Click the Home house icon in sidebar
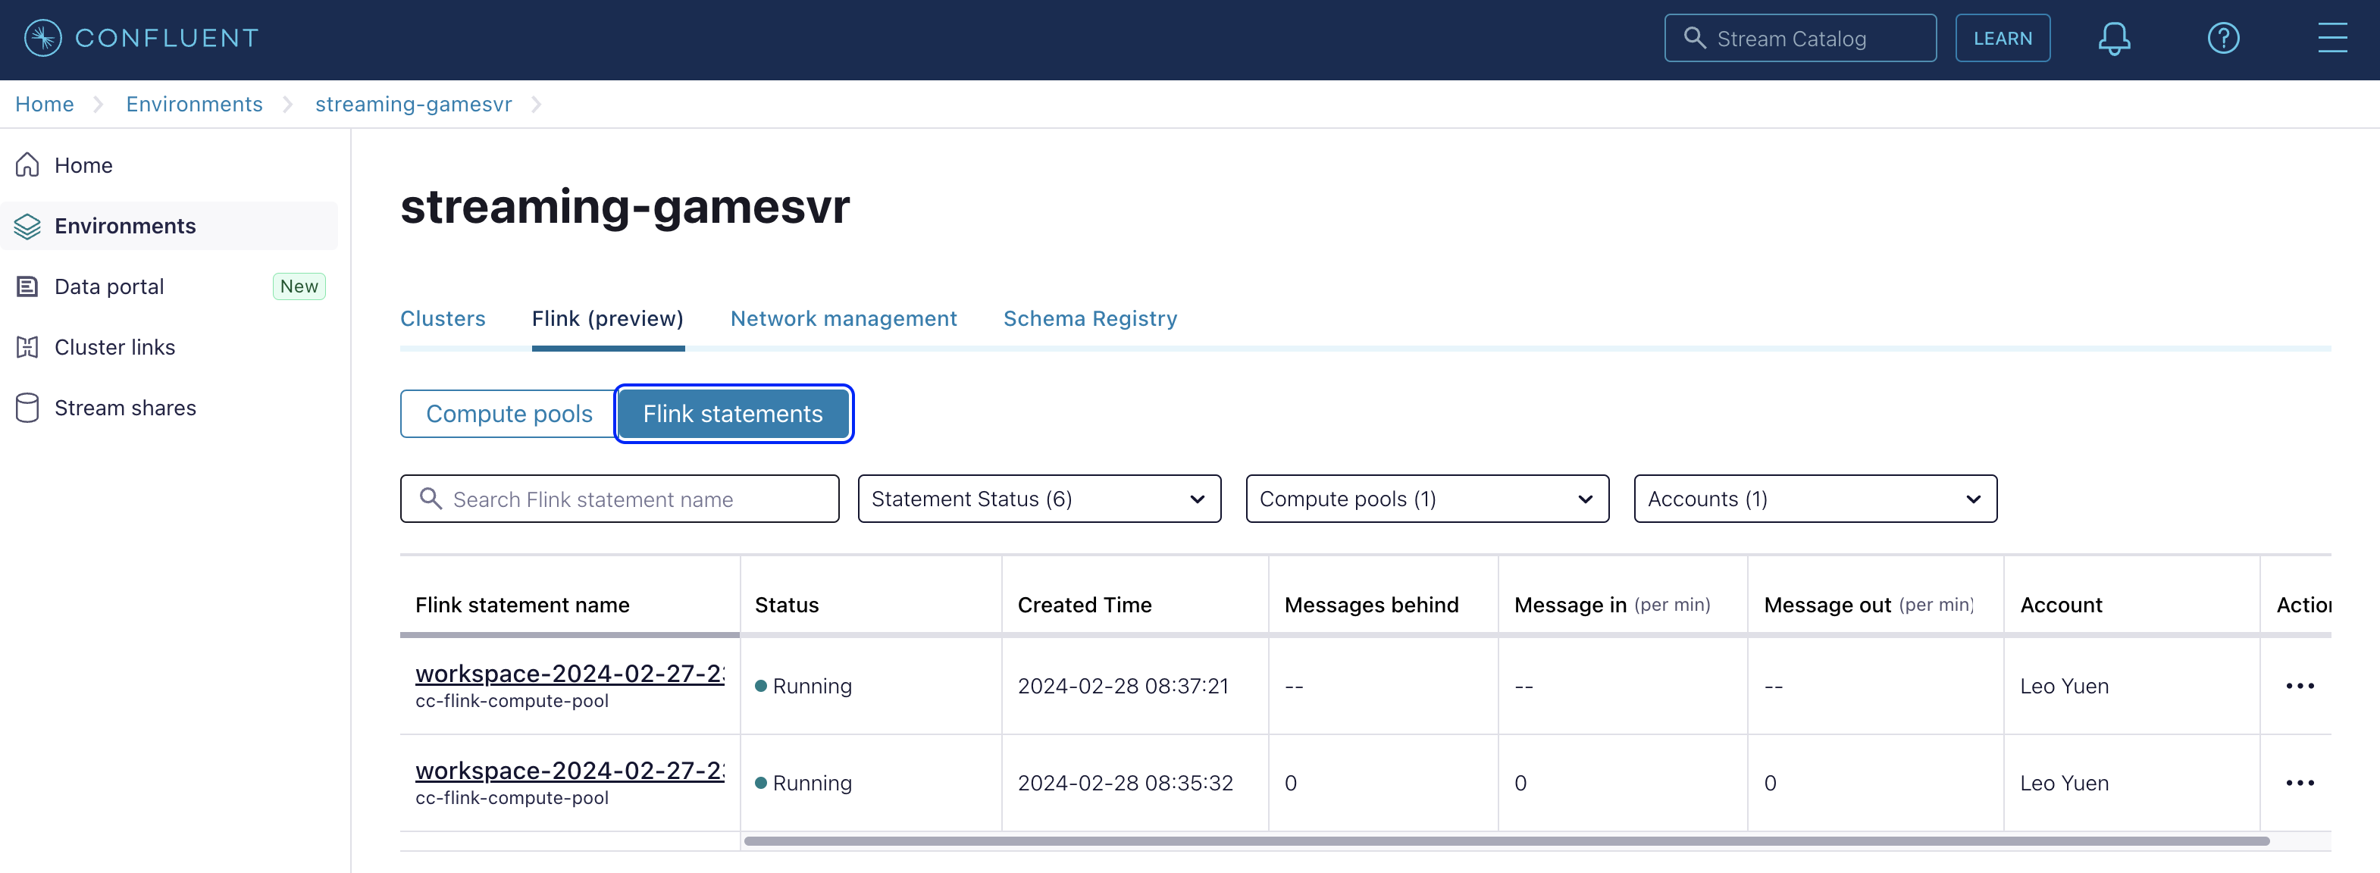2380x873 pixels. click(28, 165)
